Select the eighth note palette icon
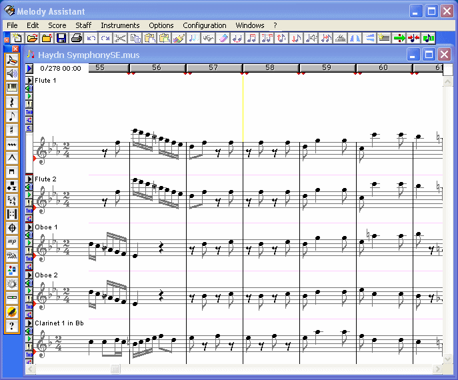 [12, 115]
